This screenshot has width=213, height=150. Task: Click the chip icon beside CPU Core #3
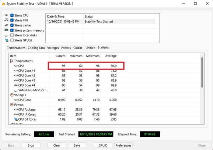[x=16, y=80]
